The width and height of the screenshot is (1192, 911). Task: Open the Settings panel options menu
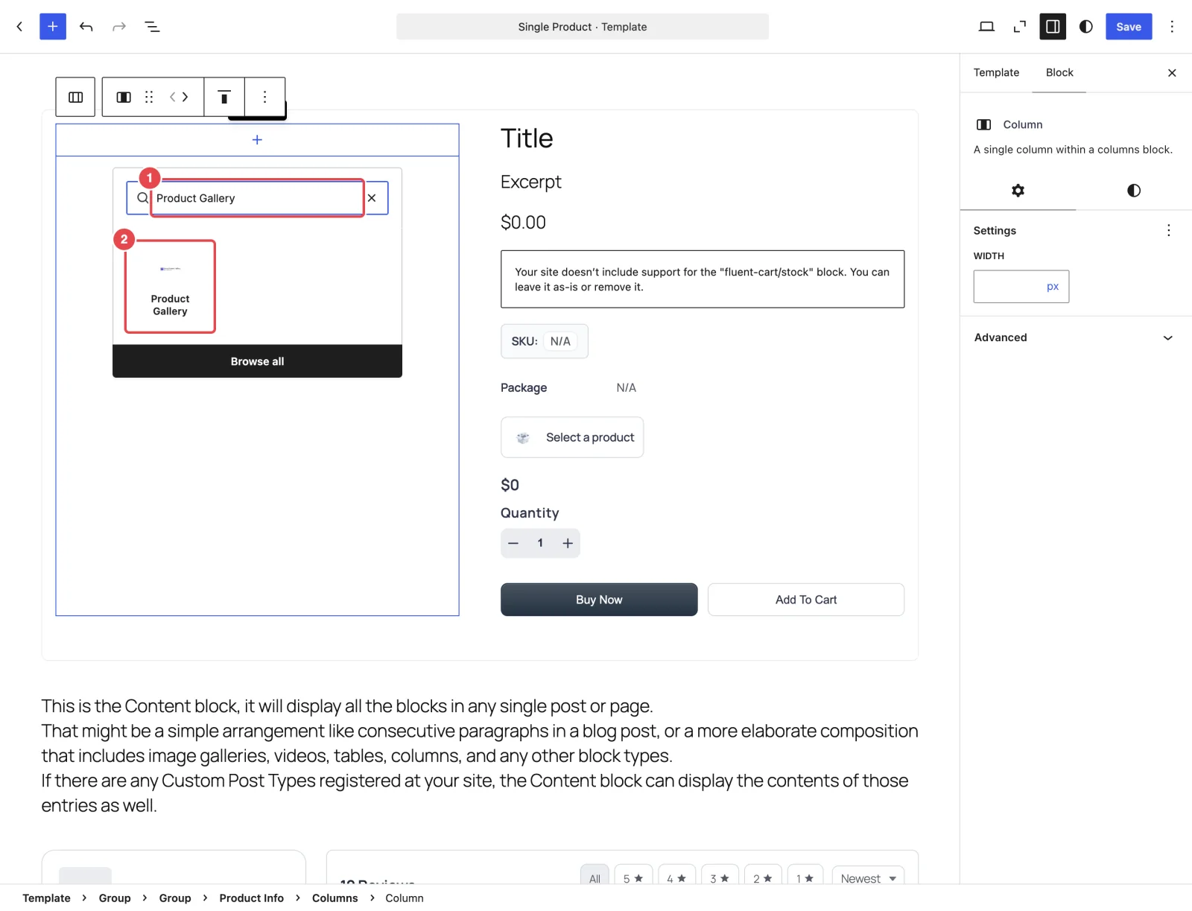(x=1168, y=230)
